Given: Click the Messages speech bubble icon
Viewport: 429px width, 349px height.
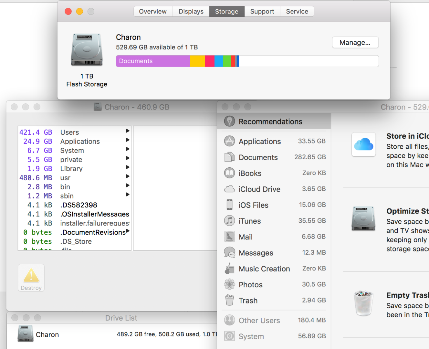Looking at the screenshot, I should [x=229, y=252].
